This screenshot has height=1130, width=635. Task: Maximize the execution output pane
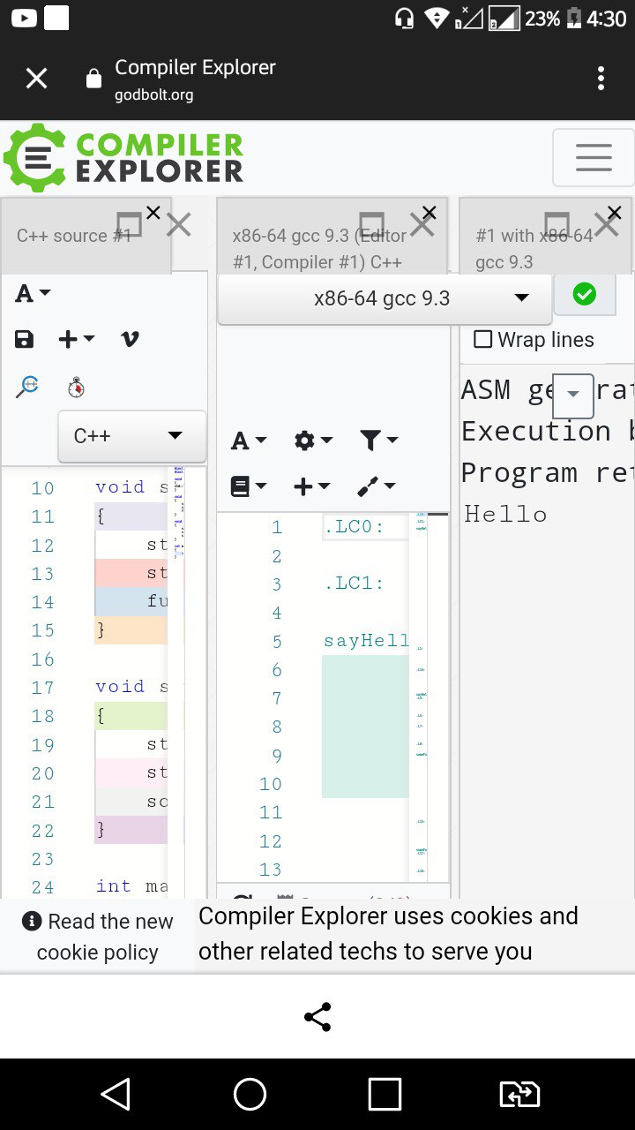[557, 224]
